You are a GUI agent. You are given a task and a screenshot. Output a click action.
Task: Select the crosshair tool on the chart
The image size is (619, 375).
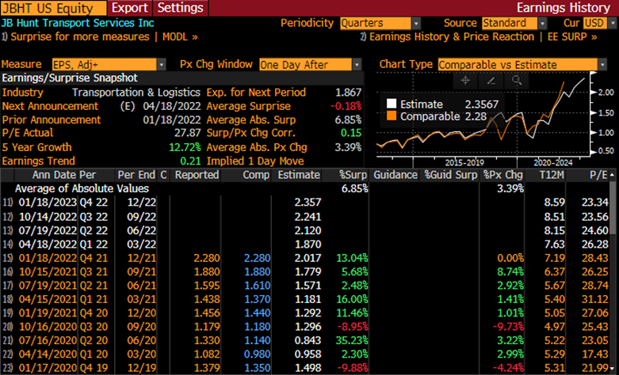[x=465, y=81]
